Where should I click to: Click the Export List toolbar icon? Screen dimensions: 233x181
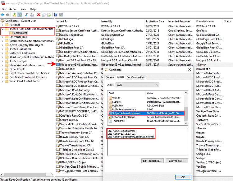(49, 15)
